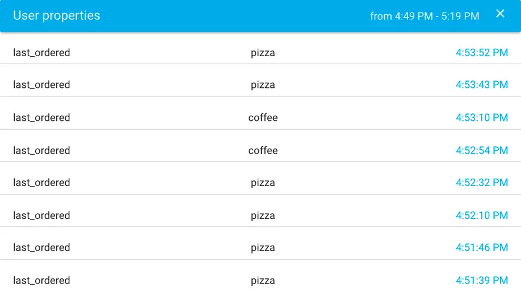
Task: Select the pizza value logged at 4:53:52 PM
Action: [x=263, y=53]
